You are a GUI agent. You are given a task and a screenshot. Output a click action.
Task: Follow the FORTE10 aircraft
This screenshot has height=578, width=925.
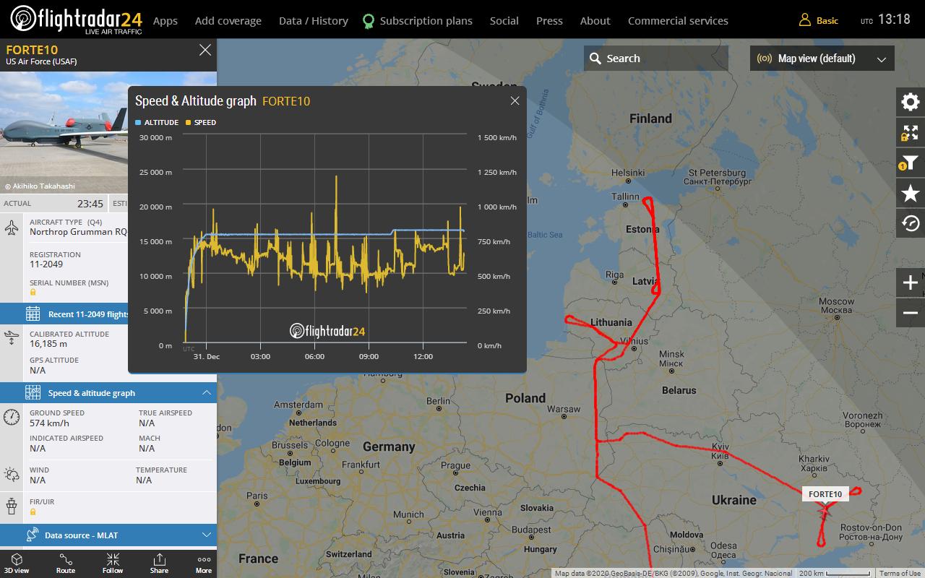click(x=113, y=564)
